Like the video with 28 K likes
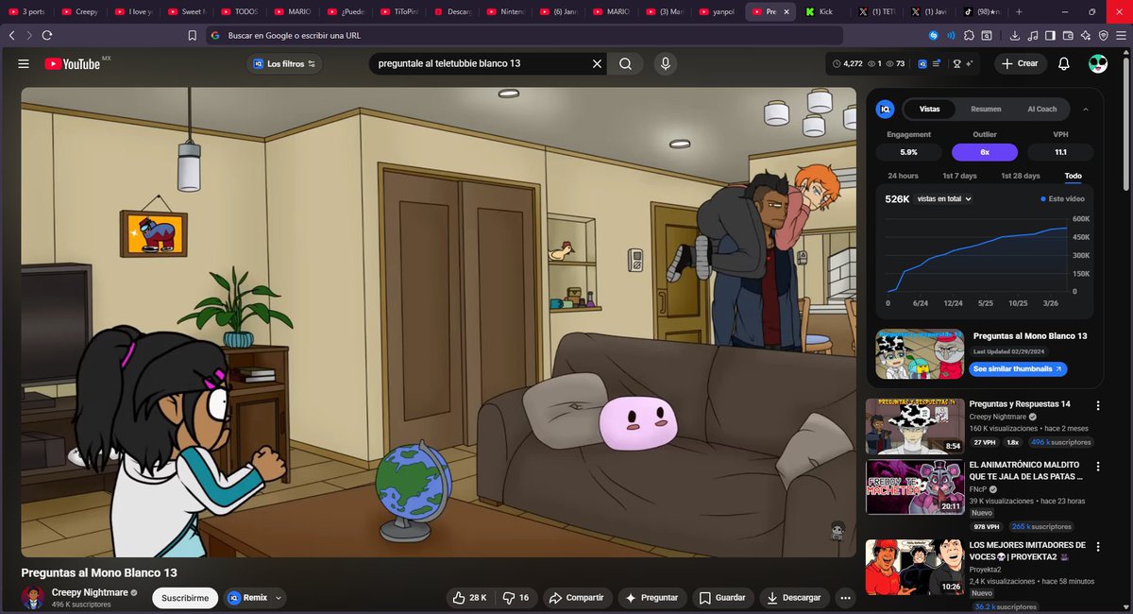 click(470, 597)
